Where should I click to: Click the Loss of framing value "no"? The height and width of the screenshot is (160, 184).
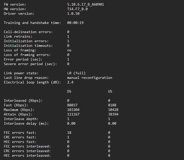(x=69, y=50)
